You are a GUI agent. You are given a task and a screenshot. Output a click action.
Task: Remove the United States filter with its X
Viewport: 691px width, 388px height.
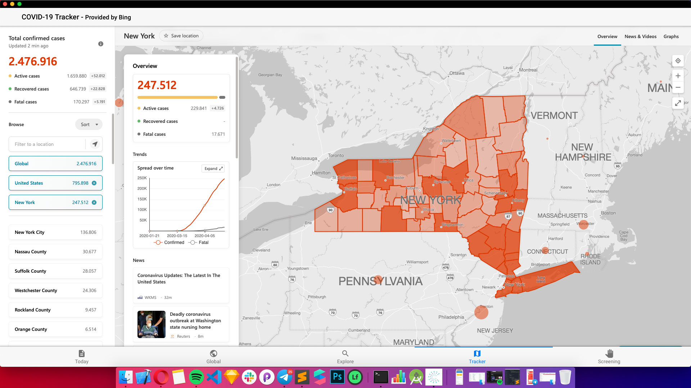pyautogui.click(x=94, y=183)
